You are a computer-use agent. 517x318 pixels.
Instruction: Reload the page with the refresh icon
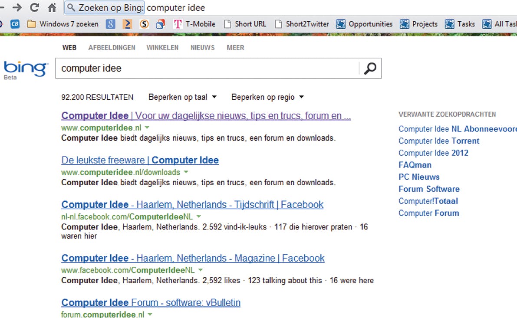coord(35,7)
